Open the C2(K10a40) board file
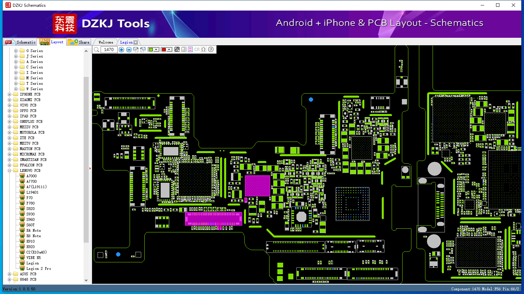 (37, 252)
